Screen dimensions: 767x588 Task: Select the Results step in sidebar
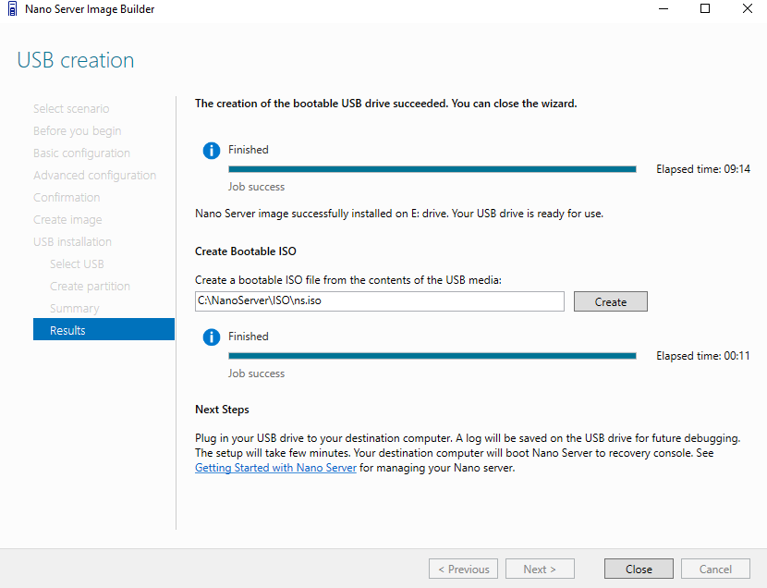(103, 330)
